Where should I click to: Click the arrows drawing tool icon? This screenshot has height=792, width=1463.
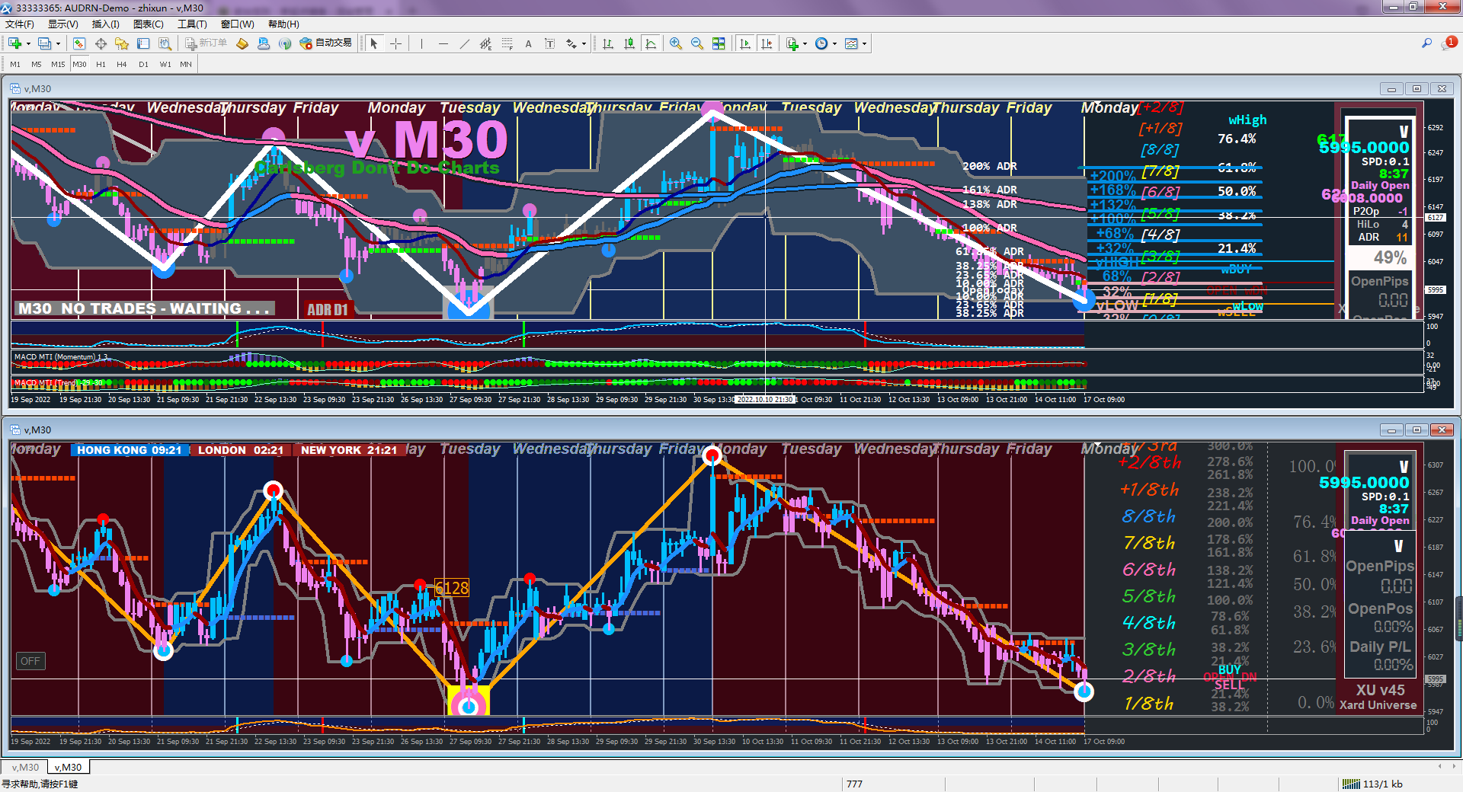(571, 43)
